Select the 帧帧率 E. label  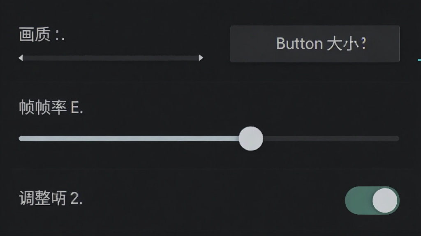point(51,107)
